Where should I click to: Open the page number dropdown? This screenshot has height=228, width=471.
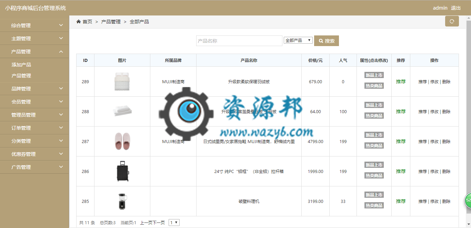point(174,222)
